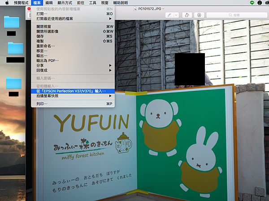Select the bottom desktop folder icon
This screenshot has height=201, width=269.
[x=14, y=83]
